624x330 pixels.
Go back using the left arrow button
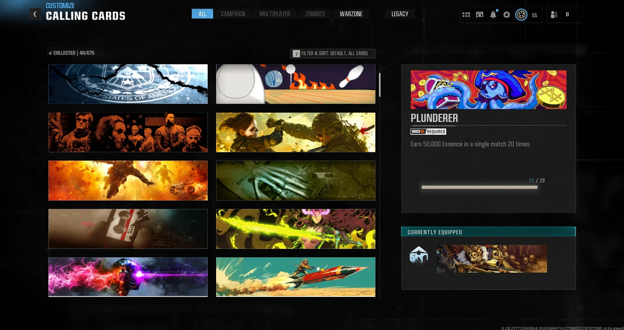coord(35,14)
